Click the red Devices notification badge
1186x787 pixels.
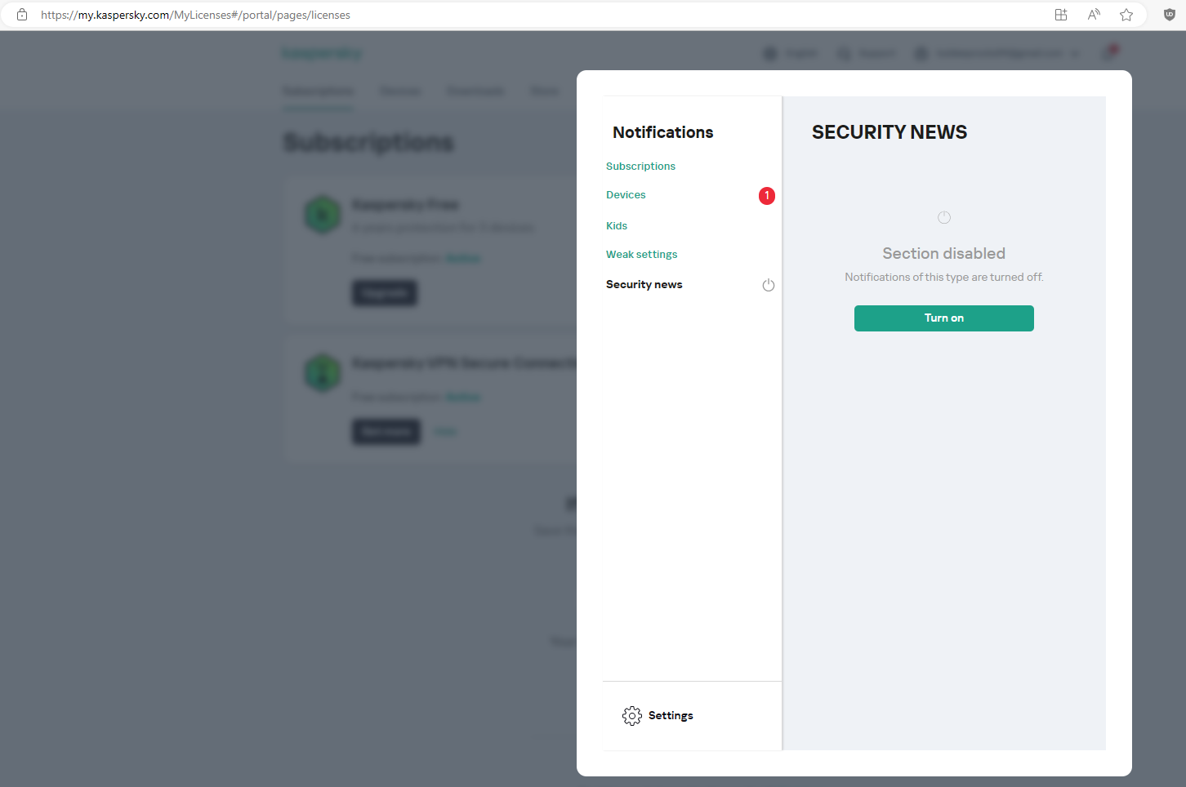pos(766,196)
